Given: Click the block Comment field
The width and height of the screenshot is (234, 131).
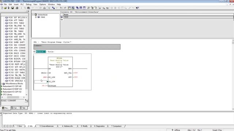Looking at the screenshot, I should click(x=77, y=47).
